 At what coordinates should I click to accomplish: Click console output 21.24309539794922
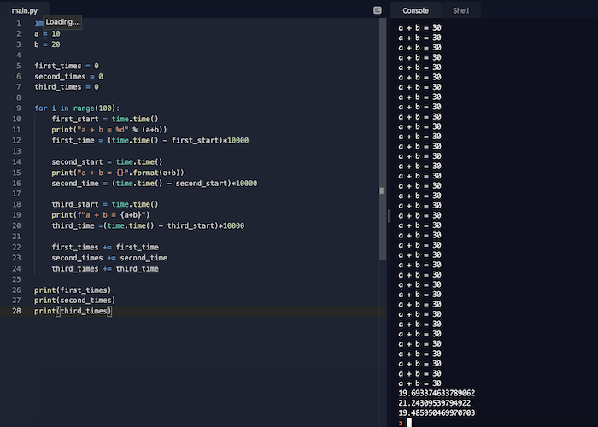434,403
